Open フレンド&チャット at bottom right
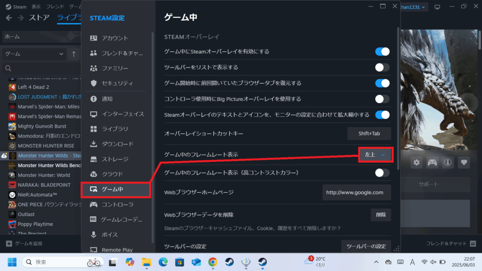 [451, 244]
